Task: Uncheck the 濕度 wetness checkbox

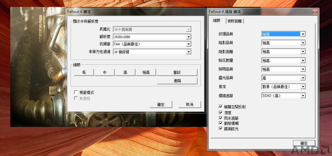Action: pyautogui.click(x=221, y=112)
